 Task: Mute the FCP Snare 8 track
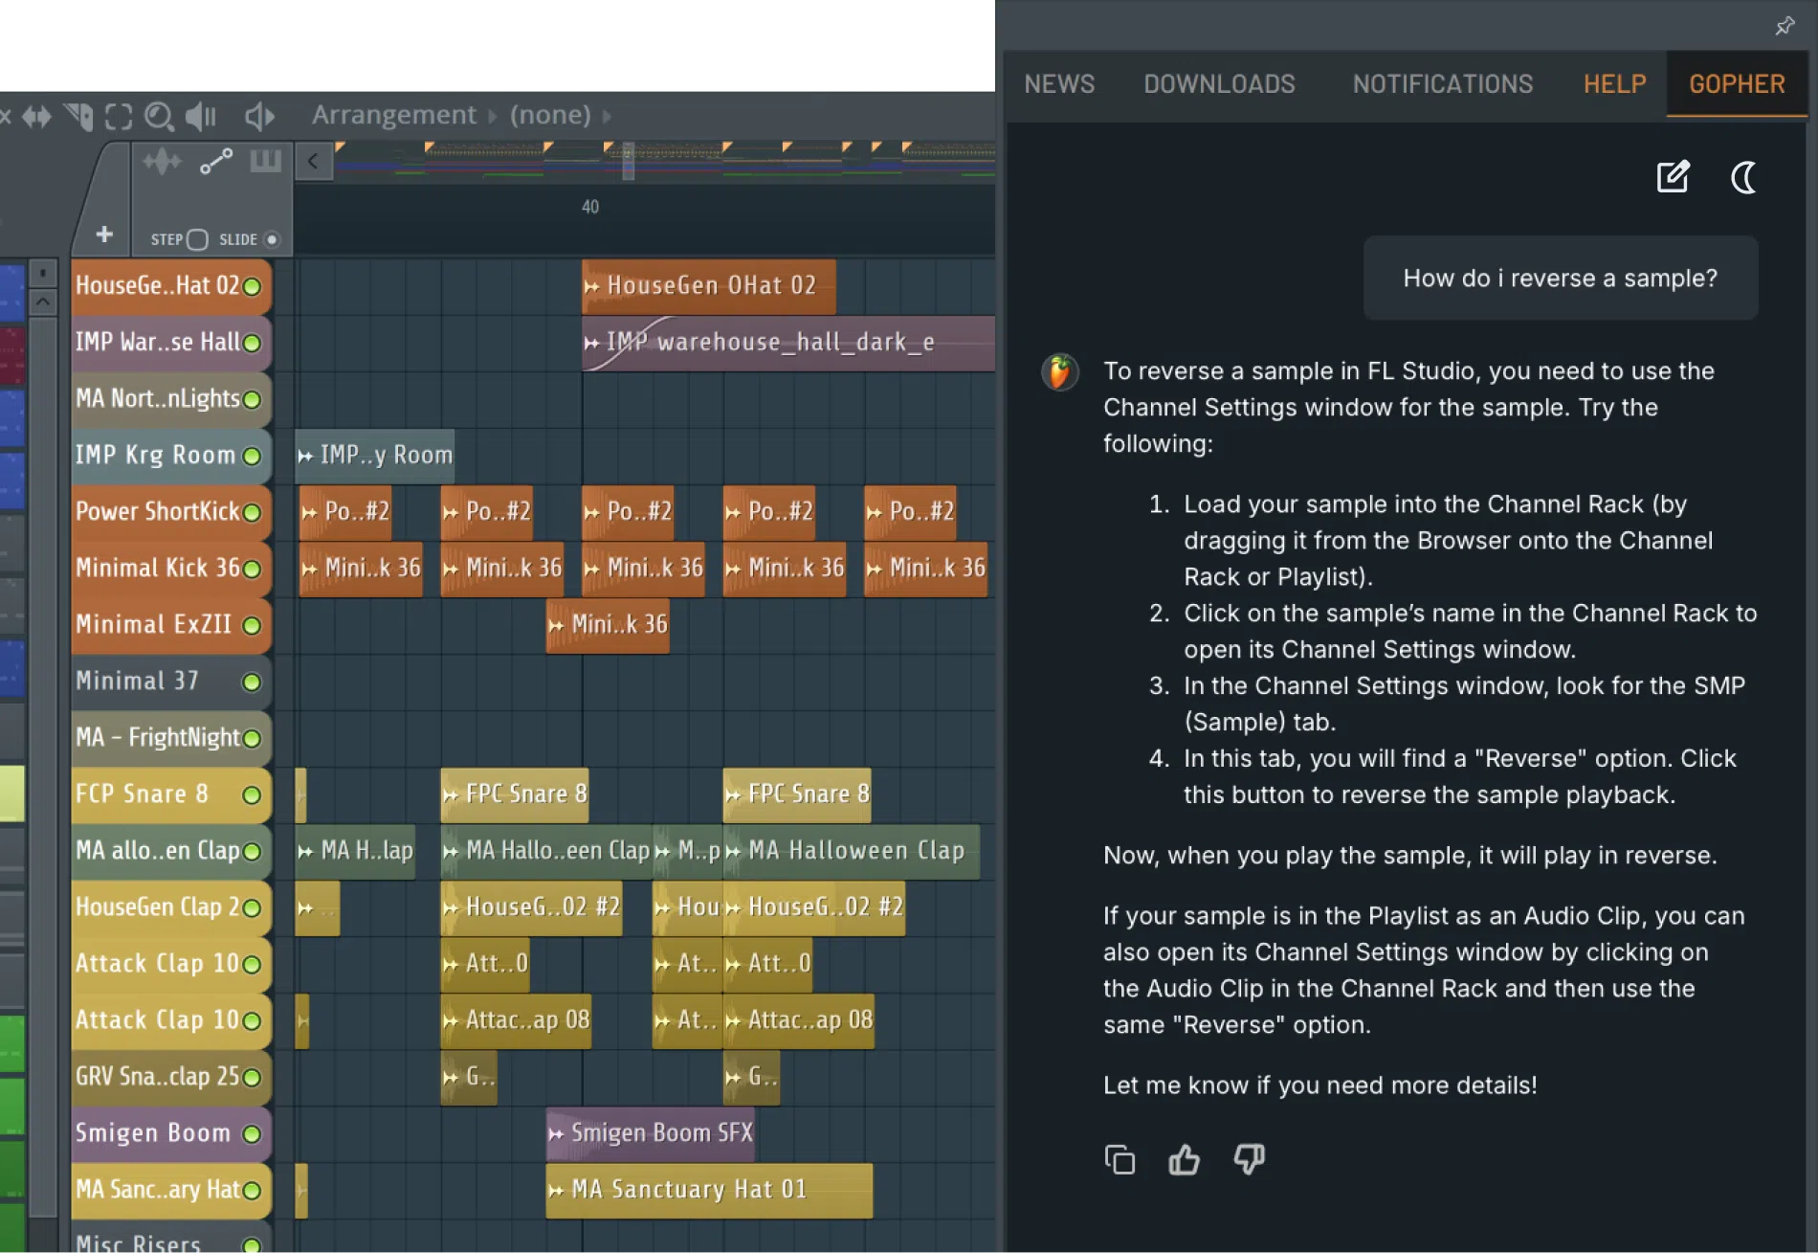point(252,794)
